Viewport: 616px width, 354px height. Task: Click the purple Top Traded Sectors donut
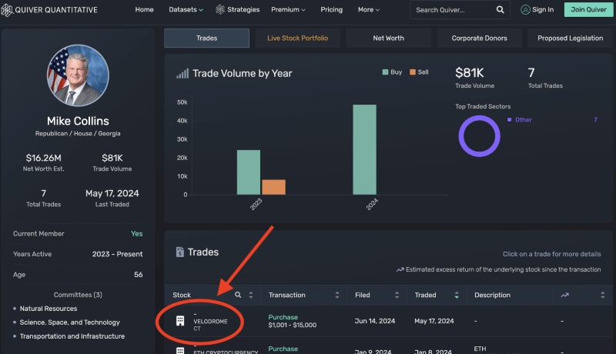click(x=479, y=136)
